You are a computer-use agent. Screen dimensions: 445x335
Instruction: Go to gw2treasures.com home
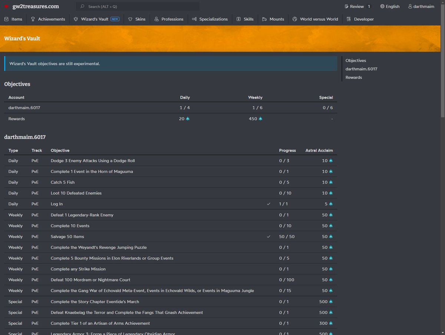[x=31, y=6]
